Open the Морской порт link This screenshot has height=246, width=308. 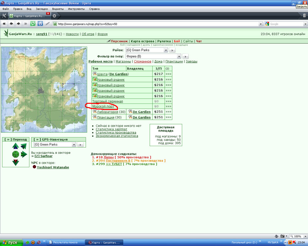pos(103,106)
